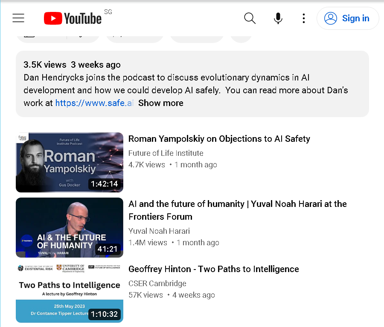Open the three-dot settings menu

click(304, 18)
